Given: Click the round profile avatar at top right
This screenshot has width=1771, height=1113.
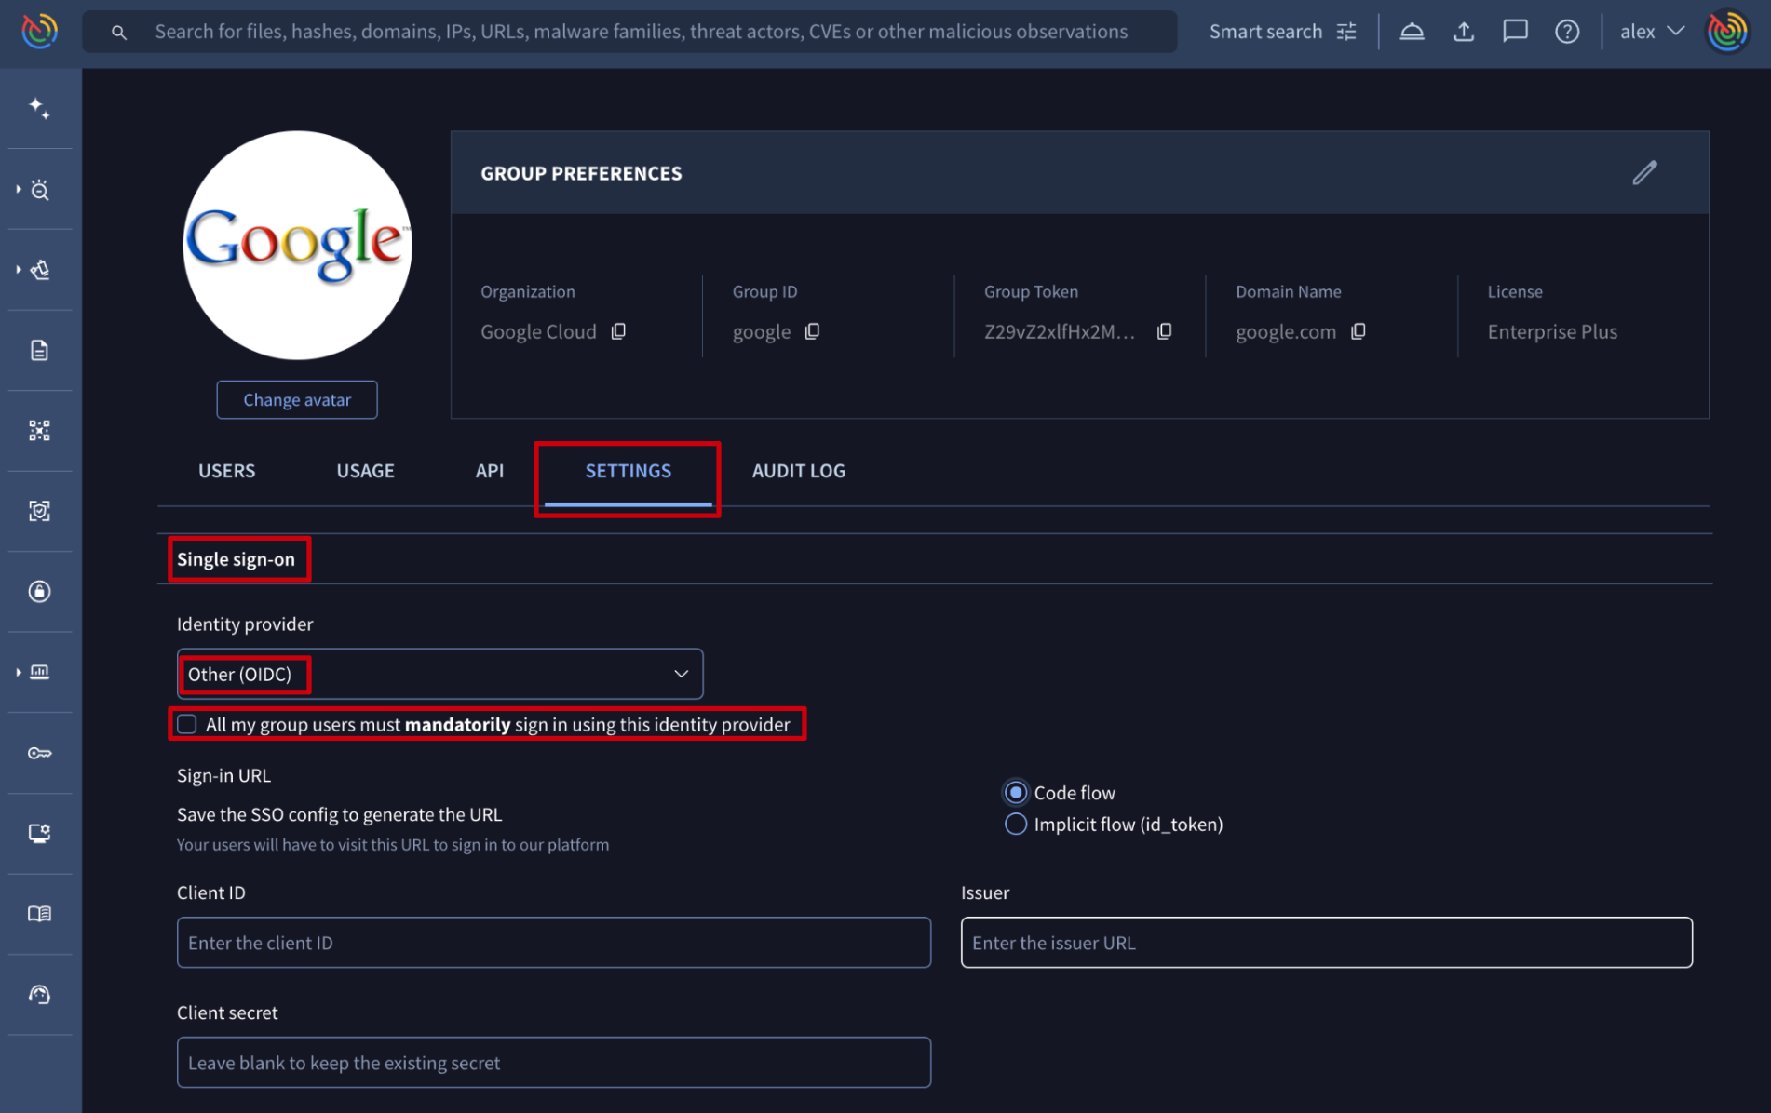Looking at the screenshot, I should (x=1727, y=32).
